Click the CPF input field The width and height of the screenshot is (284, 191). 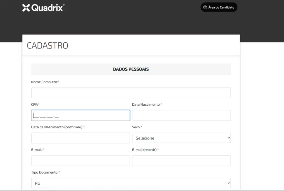pos(81,115)
